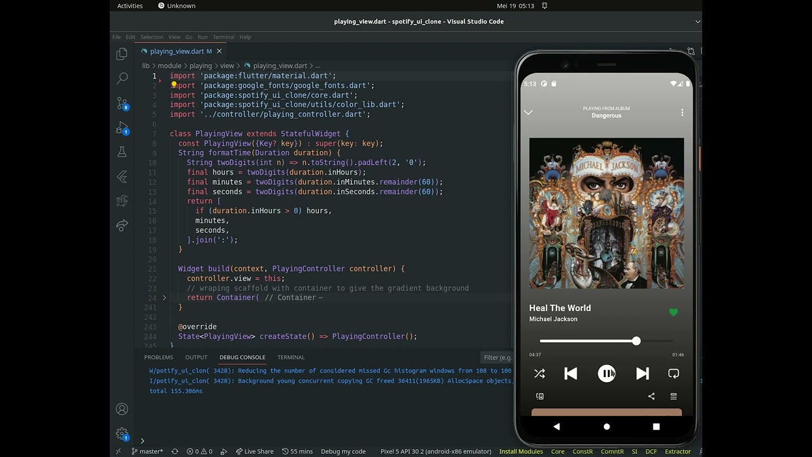Close the playing_view.dart editor tab
812x457 pixels.
(219, 51)
